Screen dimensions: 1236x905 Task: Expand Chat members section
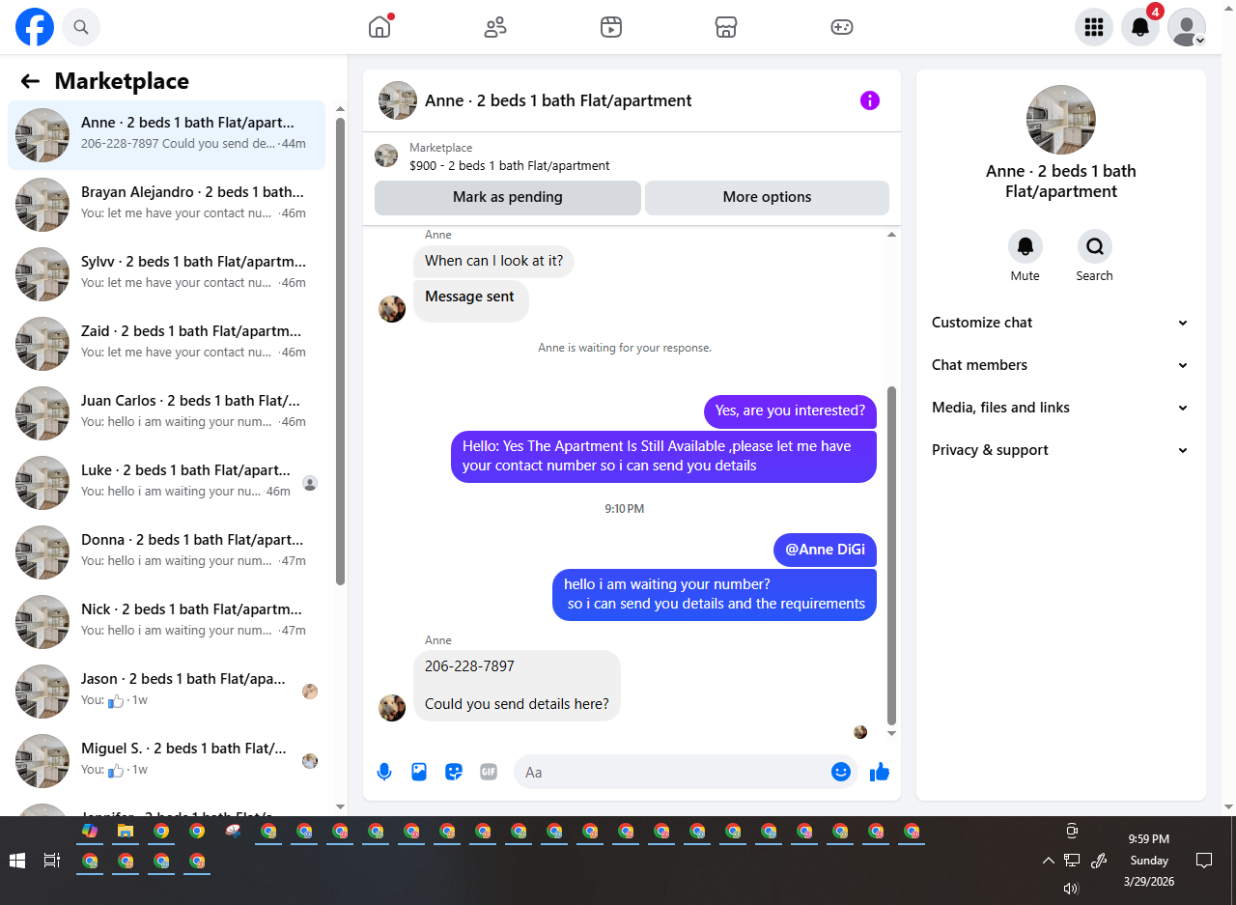point(1060,365)
